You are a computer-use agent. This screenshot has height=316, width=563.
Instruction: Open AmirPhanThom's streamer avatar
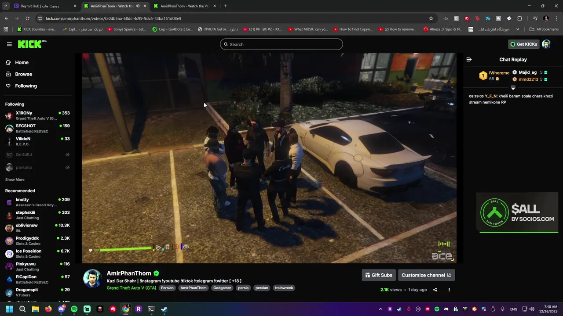[x=92, y=279]
